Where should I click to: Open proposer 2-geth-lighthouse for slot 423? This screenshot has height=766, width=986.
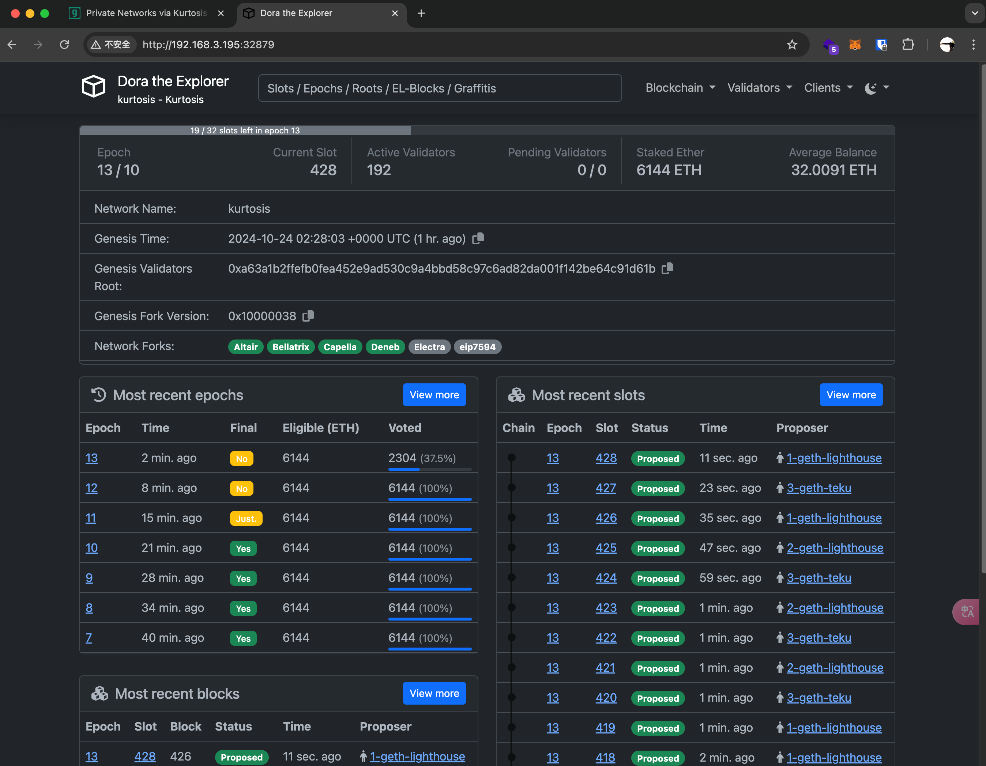[x=835, y=608]
